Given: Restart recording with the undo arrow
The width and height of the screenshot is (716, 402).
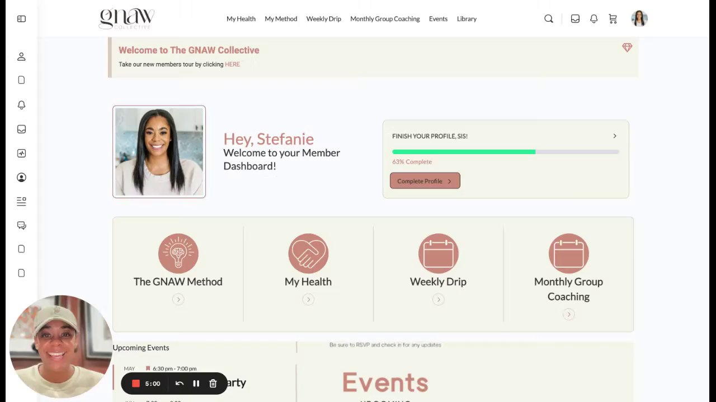Looking at the screenshot, I should pyautogui.click(x=180, y=384).
